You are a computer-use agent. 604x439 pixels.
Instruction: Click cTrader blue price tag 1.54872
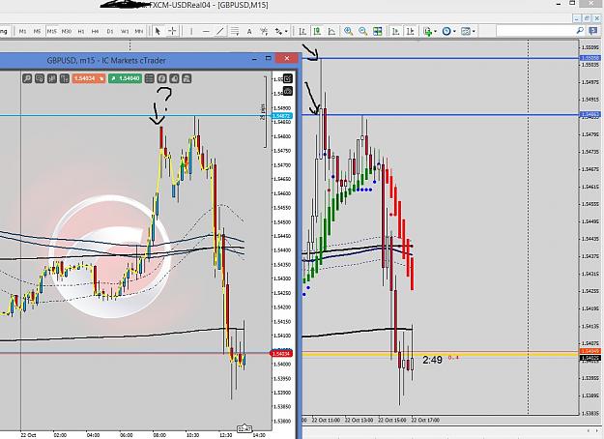[282, 116]
